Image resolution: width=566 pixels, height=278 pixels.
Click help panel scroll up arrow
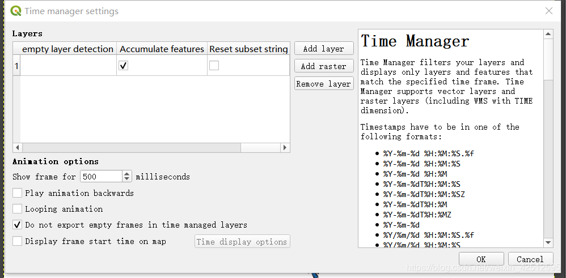548,34
